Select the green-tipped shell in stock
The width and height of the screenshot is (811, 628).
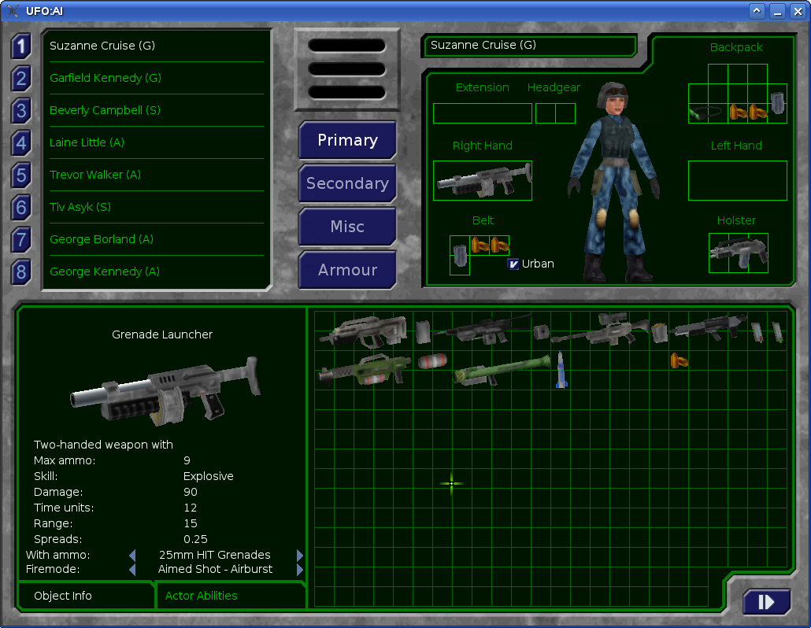pos(777,332)
